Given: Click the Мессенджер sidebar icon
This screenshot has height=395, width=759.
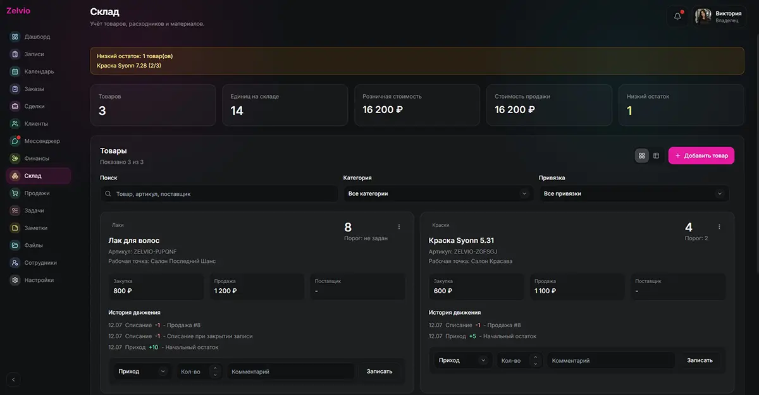Looking at the screenshot, I should pos(15,141).
